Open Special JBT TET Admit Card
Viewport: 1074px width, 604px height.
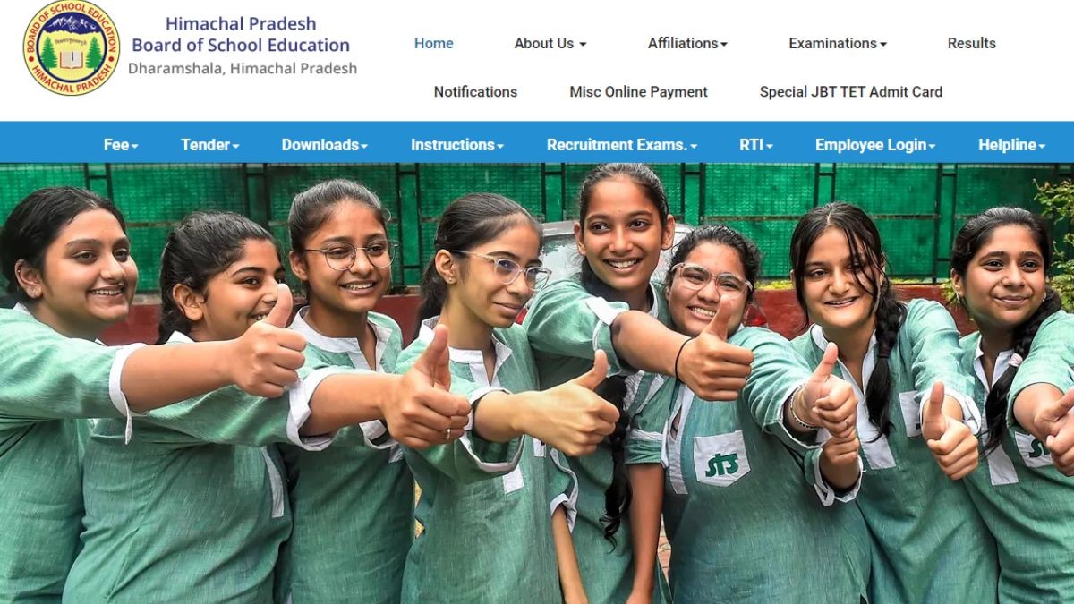coord(851,91)
